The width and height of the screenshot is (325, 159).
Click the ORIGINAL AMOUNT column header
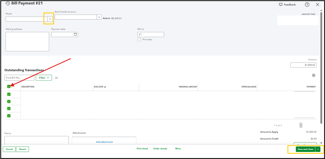click(188, 87)
